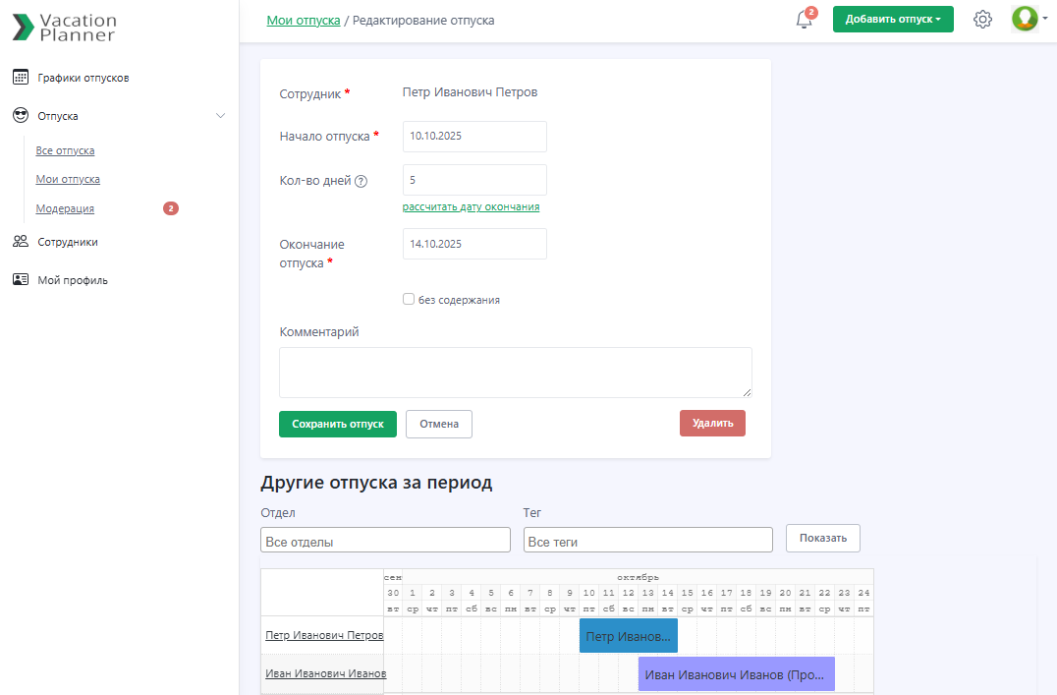
Task: Click the sunglasses face icon next to Отпуска
Action: point(21,116)
